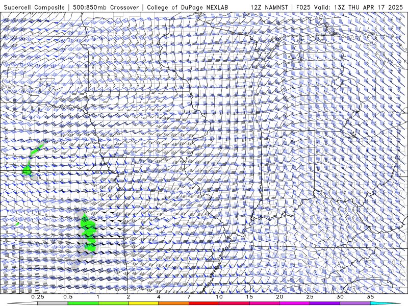Click the 'F025' forecast hour label

(x=303, y=7)
